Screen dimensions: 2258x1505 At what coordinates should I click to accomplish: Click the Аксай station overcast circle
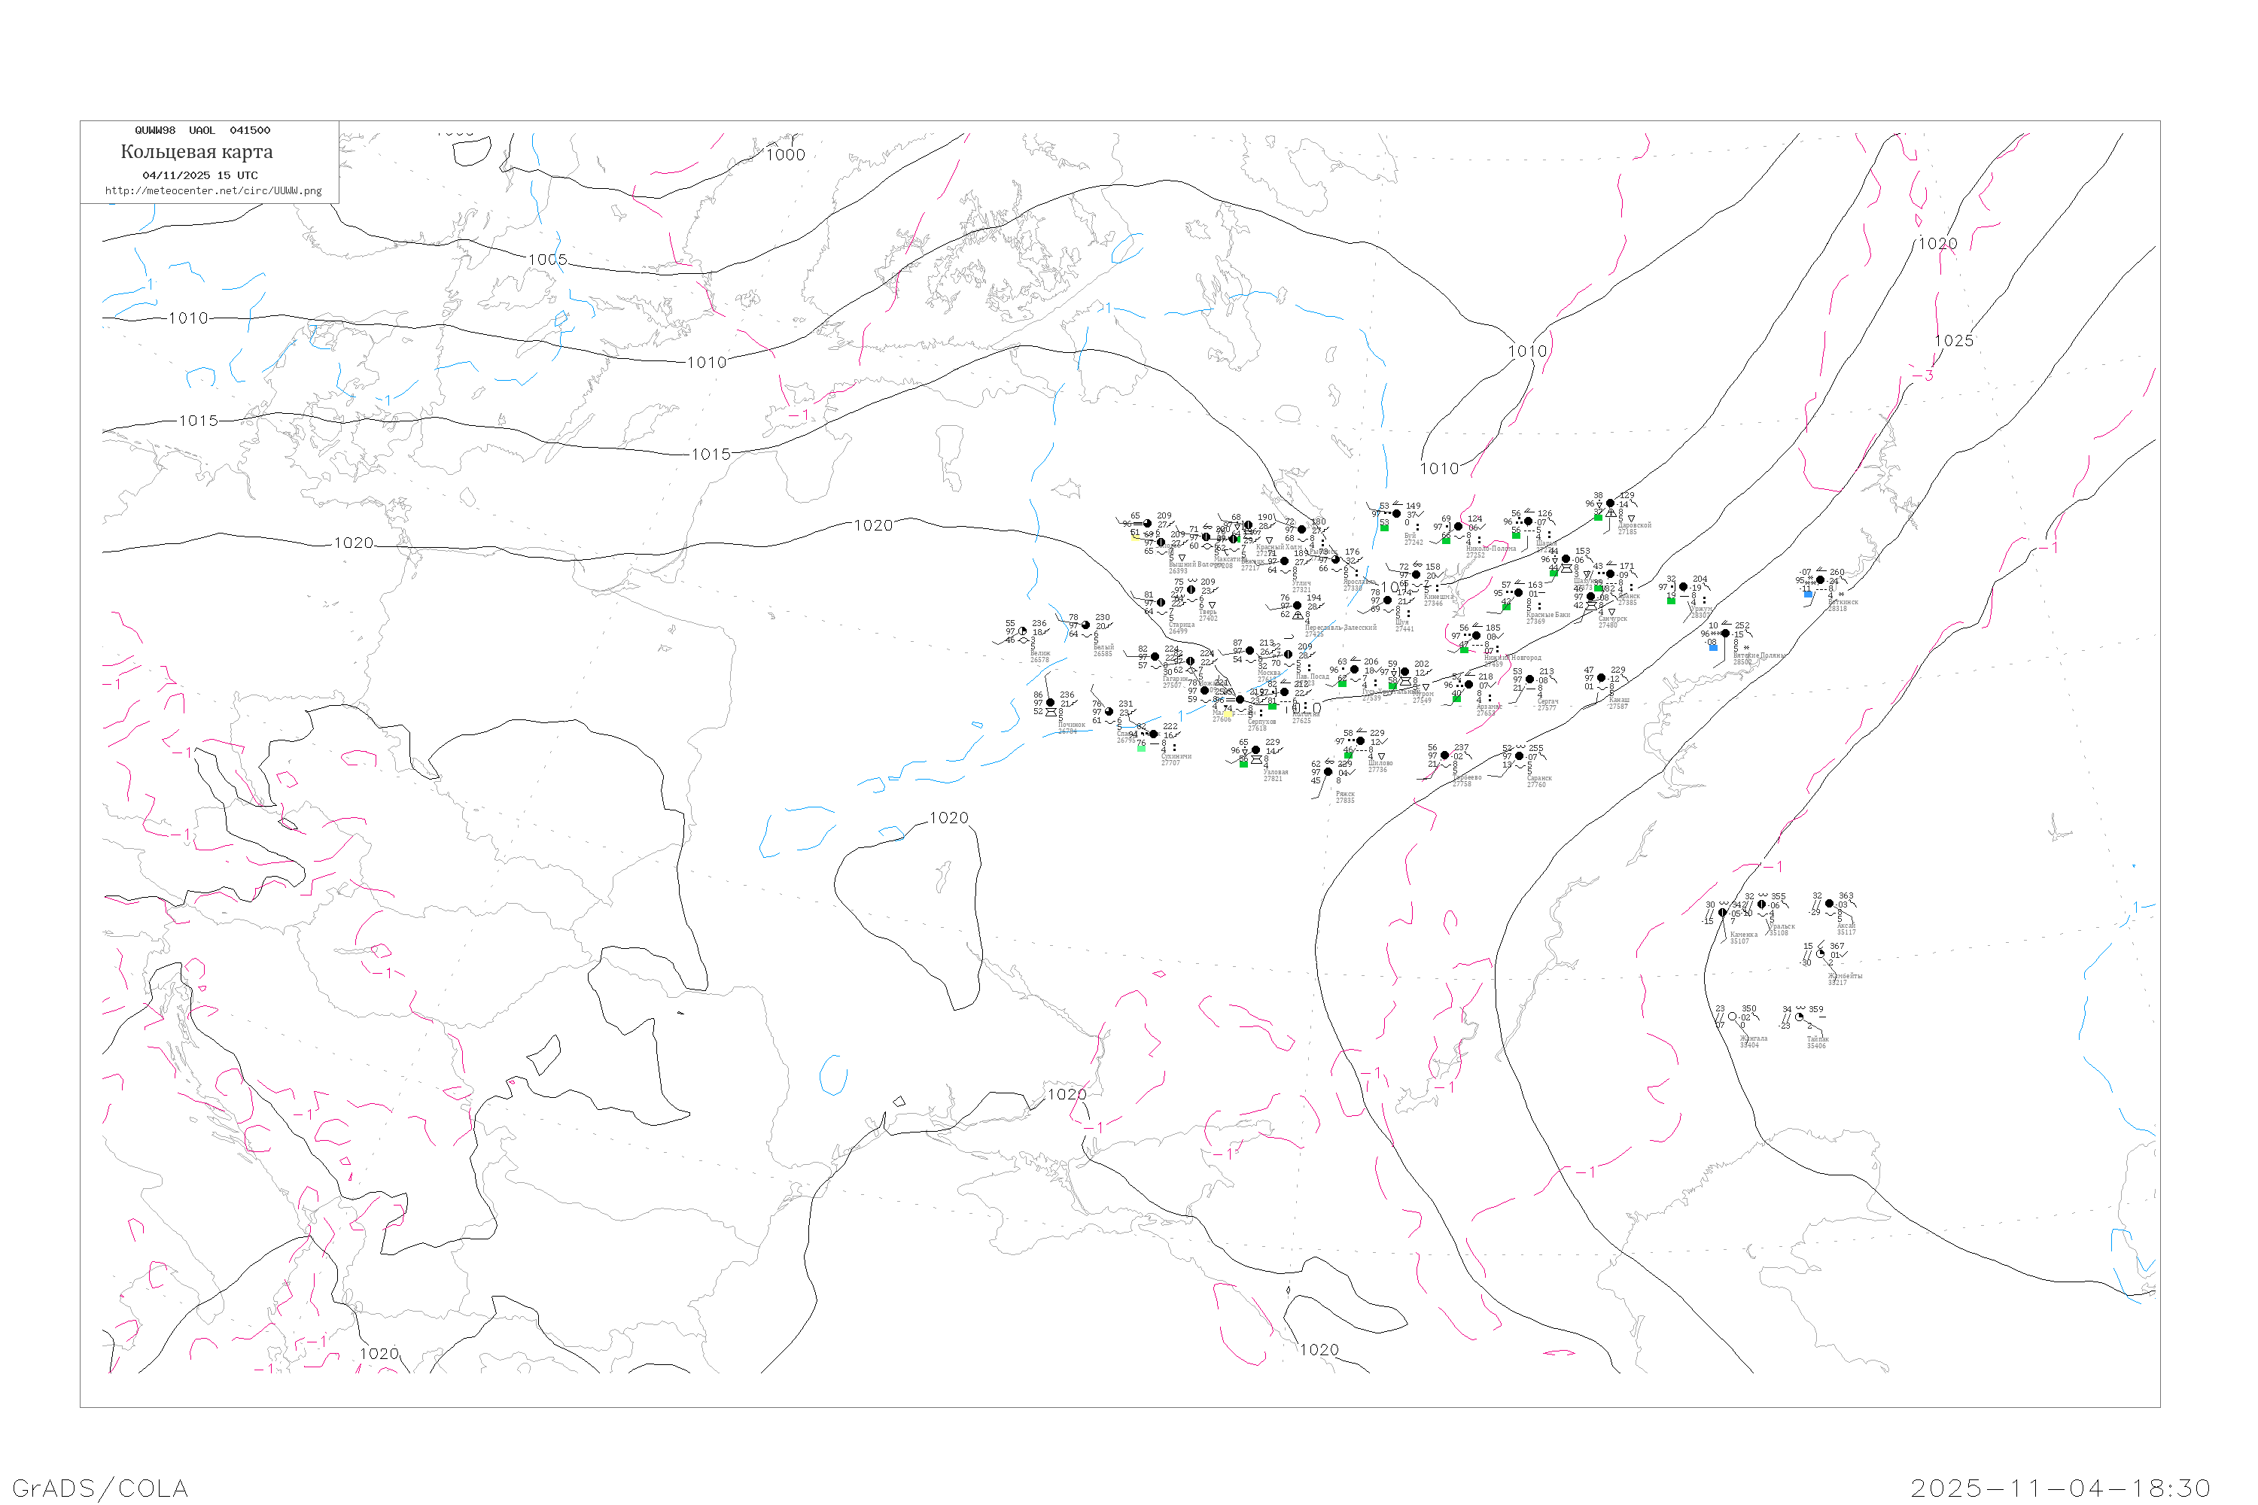pyautogui.click(x=1829, y=903)
